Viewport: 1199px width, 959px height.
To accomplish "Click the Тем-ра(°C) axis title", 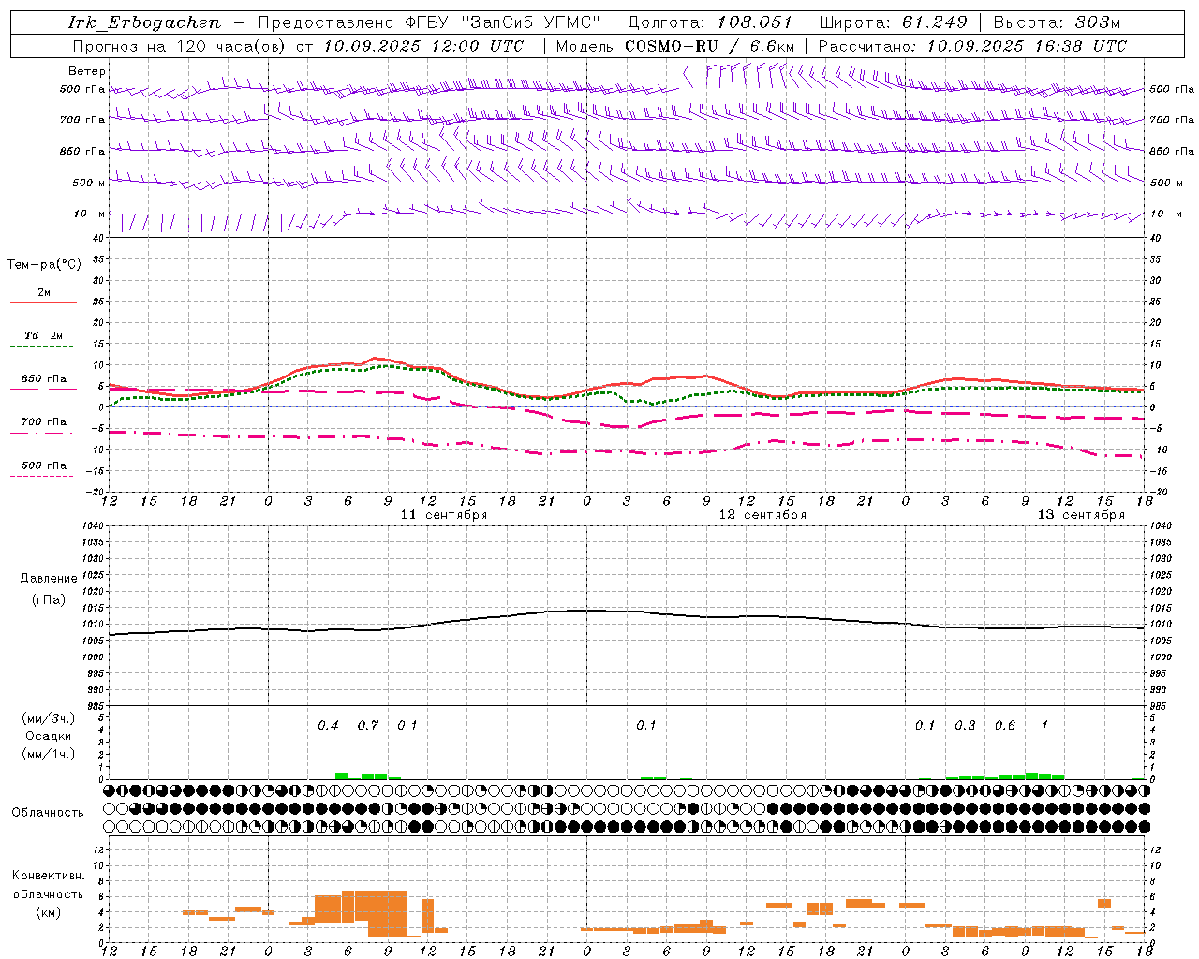I will pos(44,265).
